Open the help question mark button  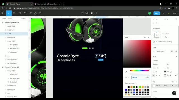tap(174, 93)
